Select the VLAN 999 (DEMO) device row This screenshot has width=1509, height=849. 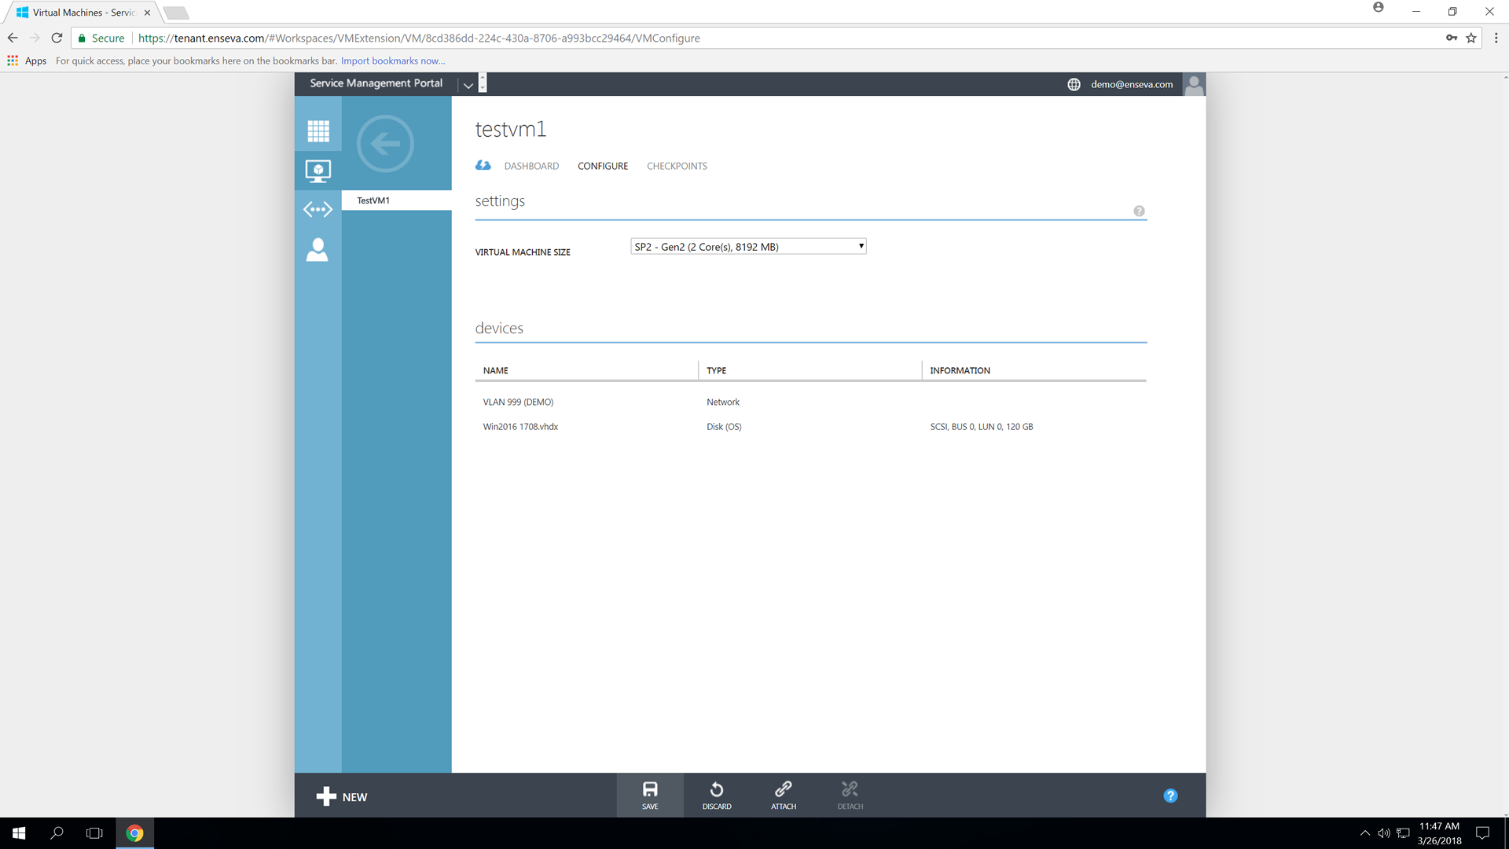pyautogui.click(x=810, y=402)
